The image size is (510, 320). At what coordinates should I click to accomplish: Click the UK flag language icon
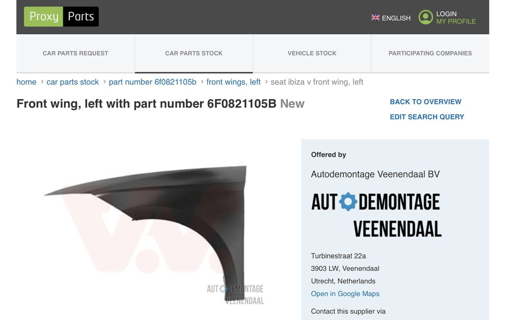click(x=375, y=18)
